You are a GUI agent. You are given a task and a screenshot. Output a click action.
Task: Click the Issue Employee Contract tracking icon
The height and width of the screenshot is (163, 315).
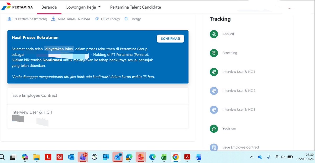pyautogui.click(x=214, y=147)
